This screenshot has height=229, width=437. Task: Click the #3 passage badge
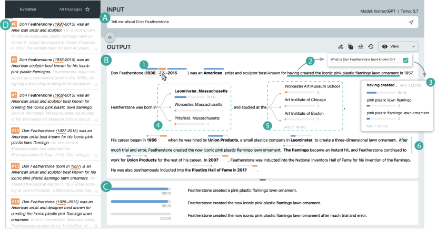point(14,59)
